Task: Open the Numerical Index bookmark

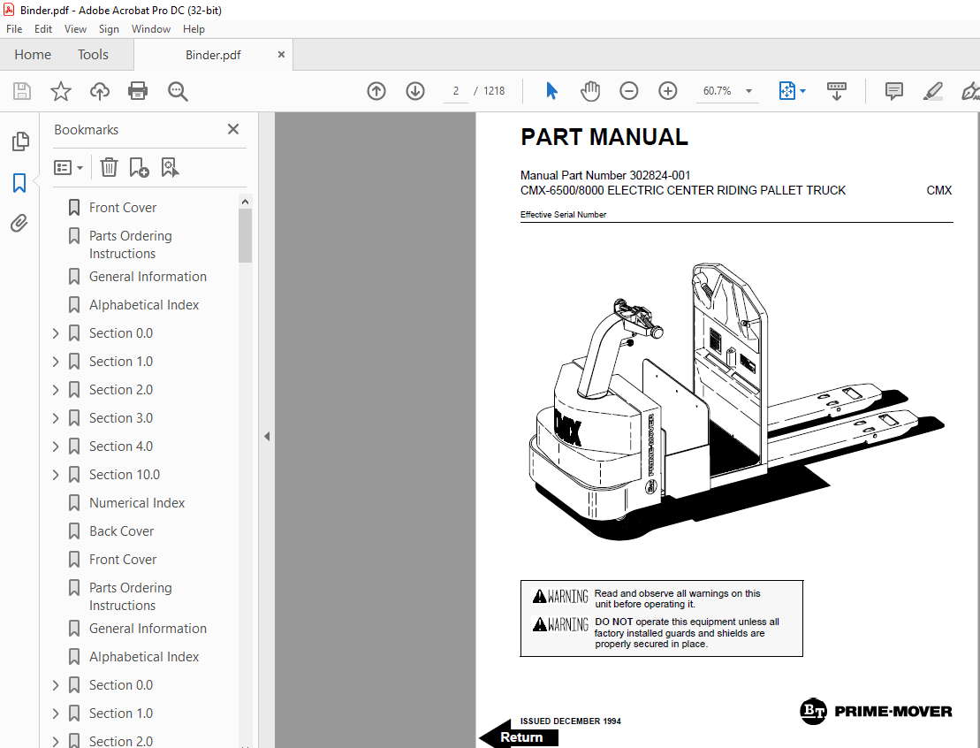Action: (137, 503)
